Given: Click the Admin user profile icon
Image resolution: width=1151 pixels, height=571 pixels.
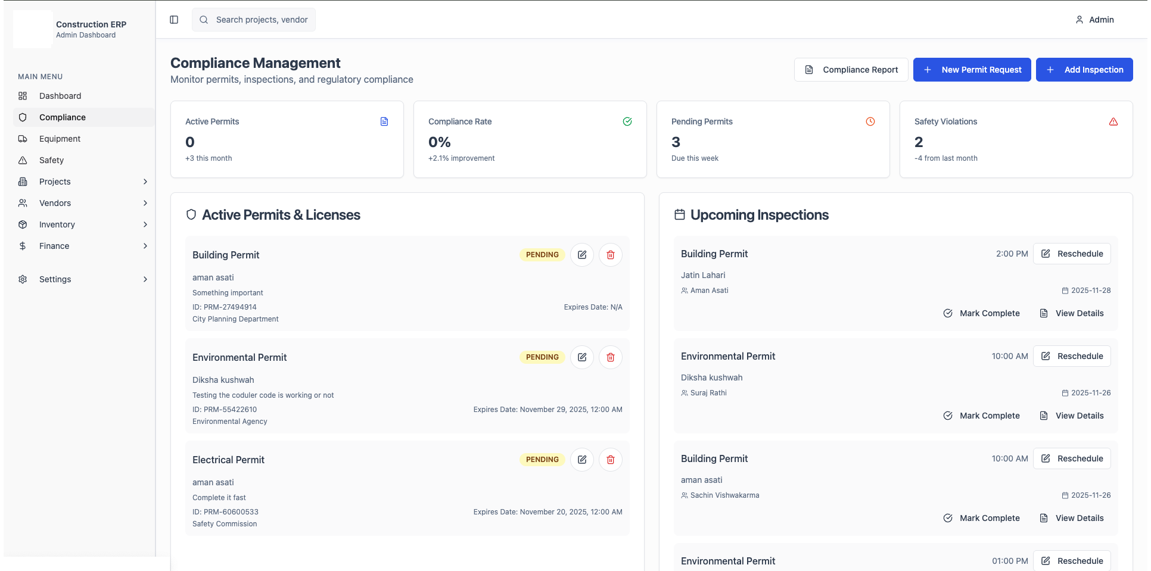Looking at the screenshot, I should (x=1079, y=20).
